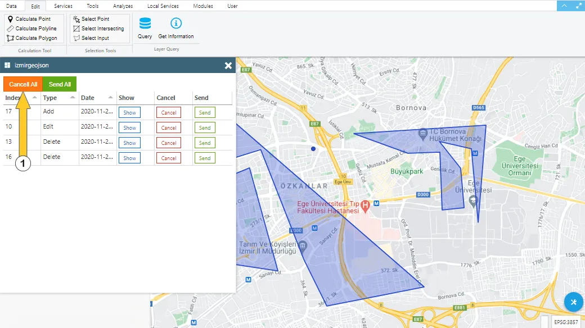Click the Ege Üniversitesi Ormanı park label

point(520,166)
